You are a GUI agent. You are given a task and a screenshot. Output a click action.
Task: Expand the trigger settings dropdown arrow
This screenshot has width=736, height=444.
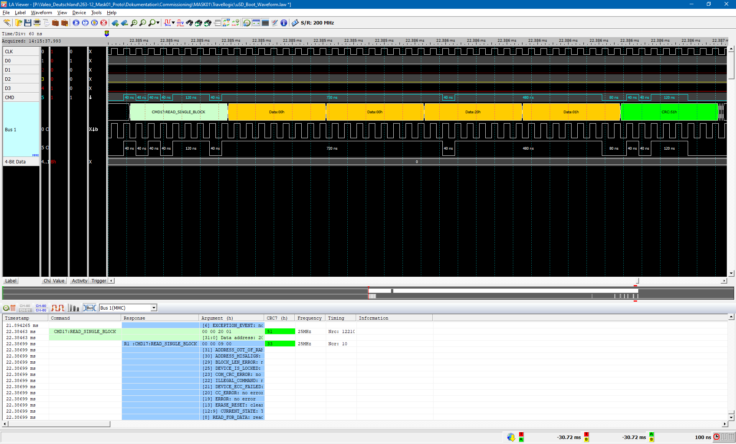pos(173,23)
